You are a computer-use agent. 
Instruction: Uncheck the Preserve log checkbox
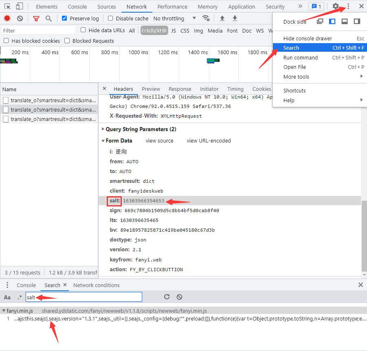click(64, 18)
